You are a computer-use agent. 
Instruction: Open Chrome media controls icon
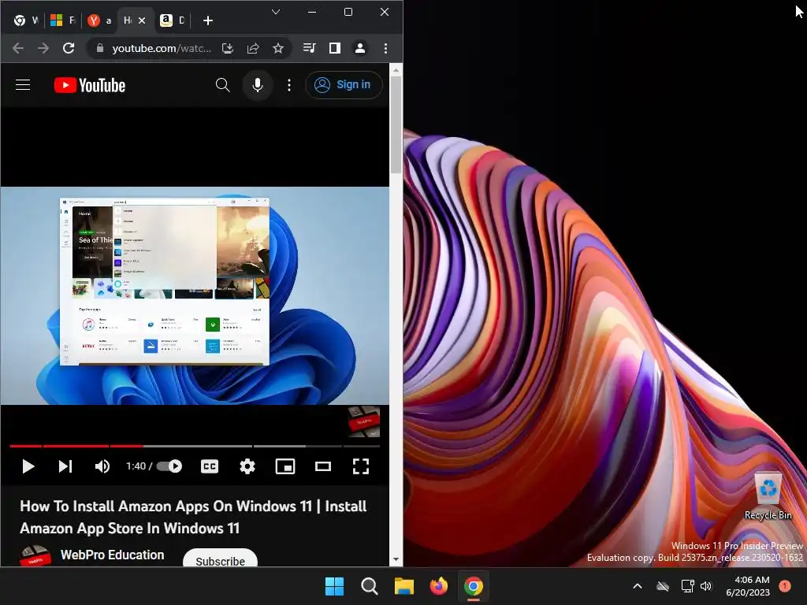click(309, 48)
